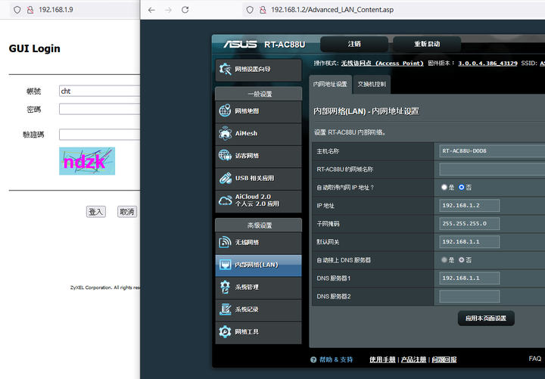Select 否 for automatic DNS server connection
Screen dimensions: 545x379
click(x=462, y=259)
